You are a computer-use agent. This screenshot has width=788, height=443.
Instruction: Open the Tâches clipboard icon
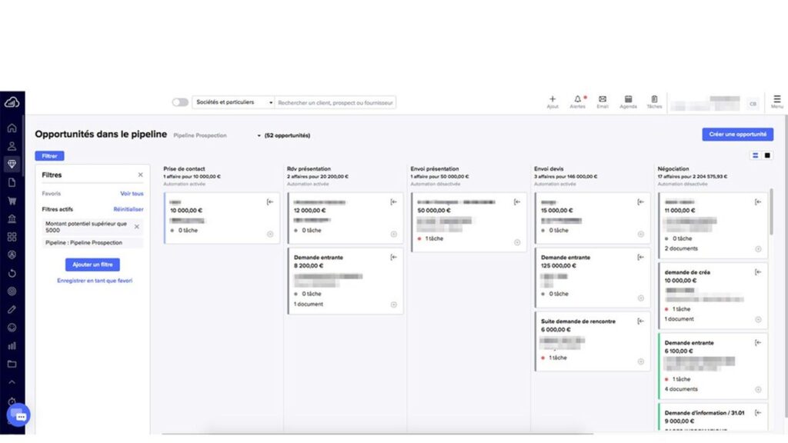(654, 99)
